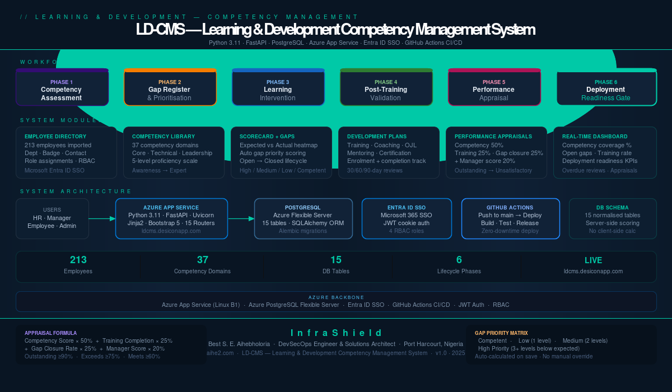Open the Development Plans module heading
Viewport: 672px width, 392px height.
click(377, 137)
